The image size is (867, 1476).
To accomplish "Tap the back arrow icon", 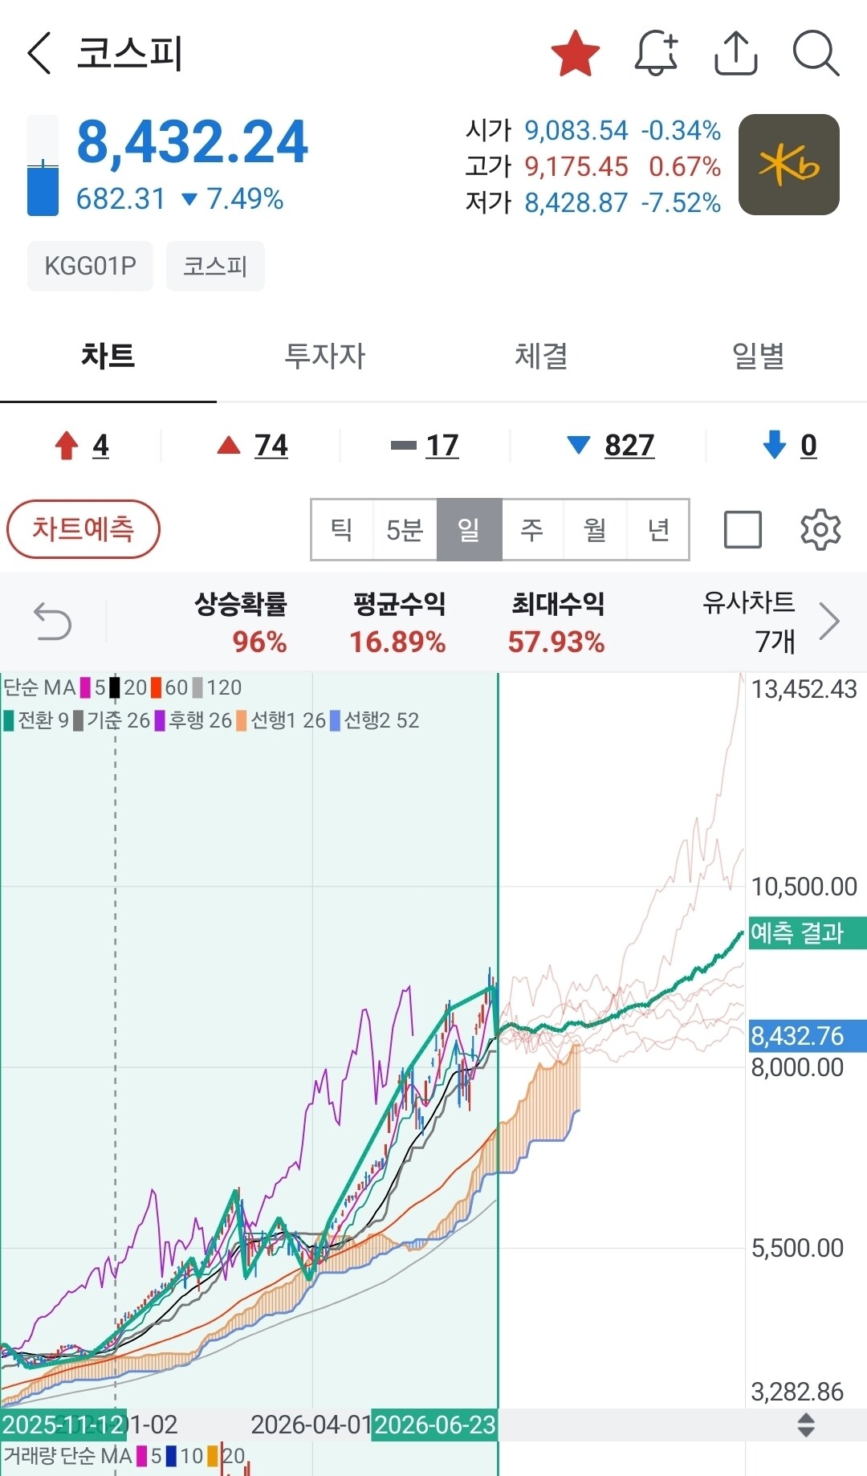I will pyautogui.click(x=39, y=54).
